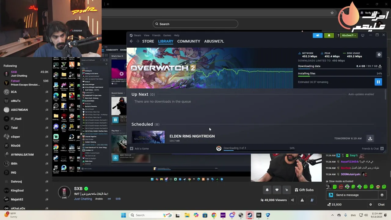Open iiCA channel in sidebar
This screenshot has width=391, height=220.
pyautogui.click(x=26, y=92)
